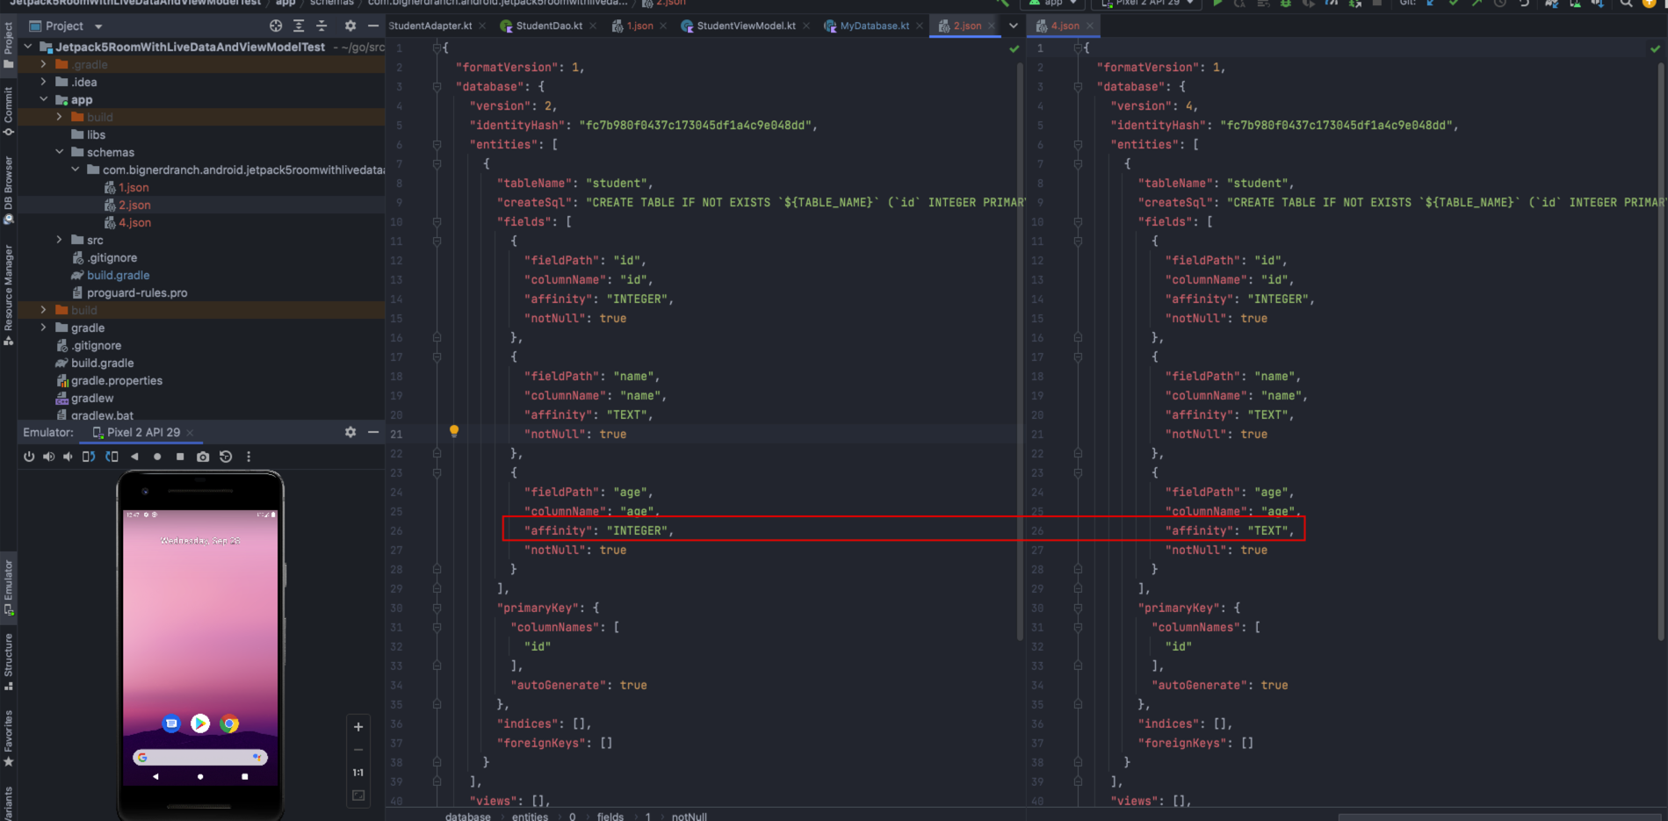Toggle the Structure tool window
The image size is (1668, 821).
[8, 661]
